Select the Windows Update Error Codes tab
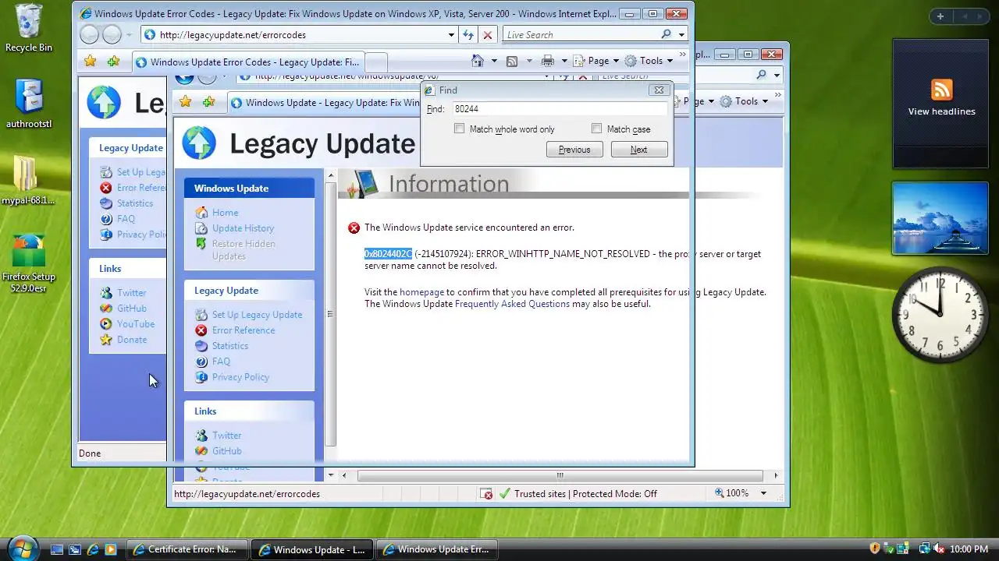The width and height of the screenshot is (999, 561). [247, 62]
